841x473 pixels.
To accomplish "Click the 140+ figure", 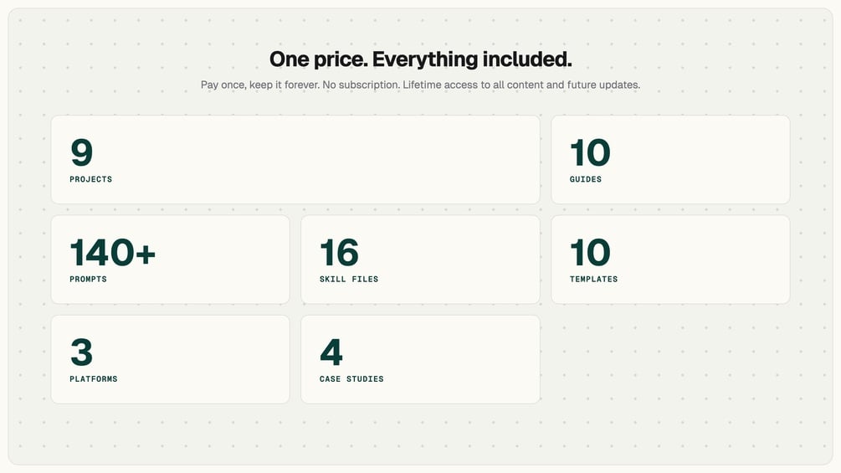I will tap(112, 253).
